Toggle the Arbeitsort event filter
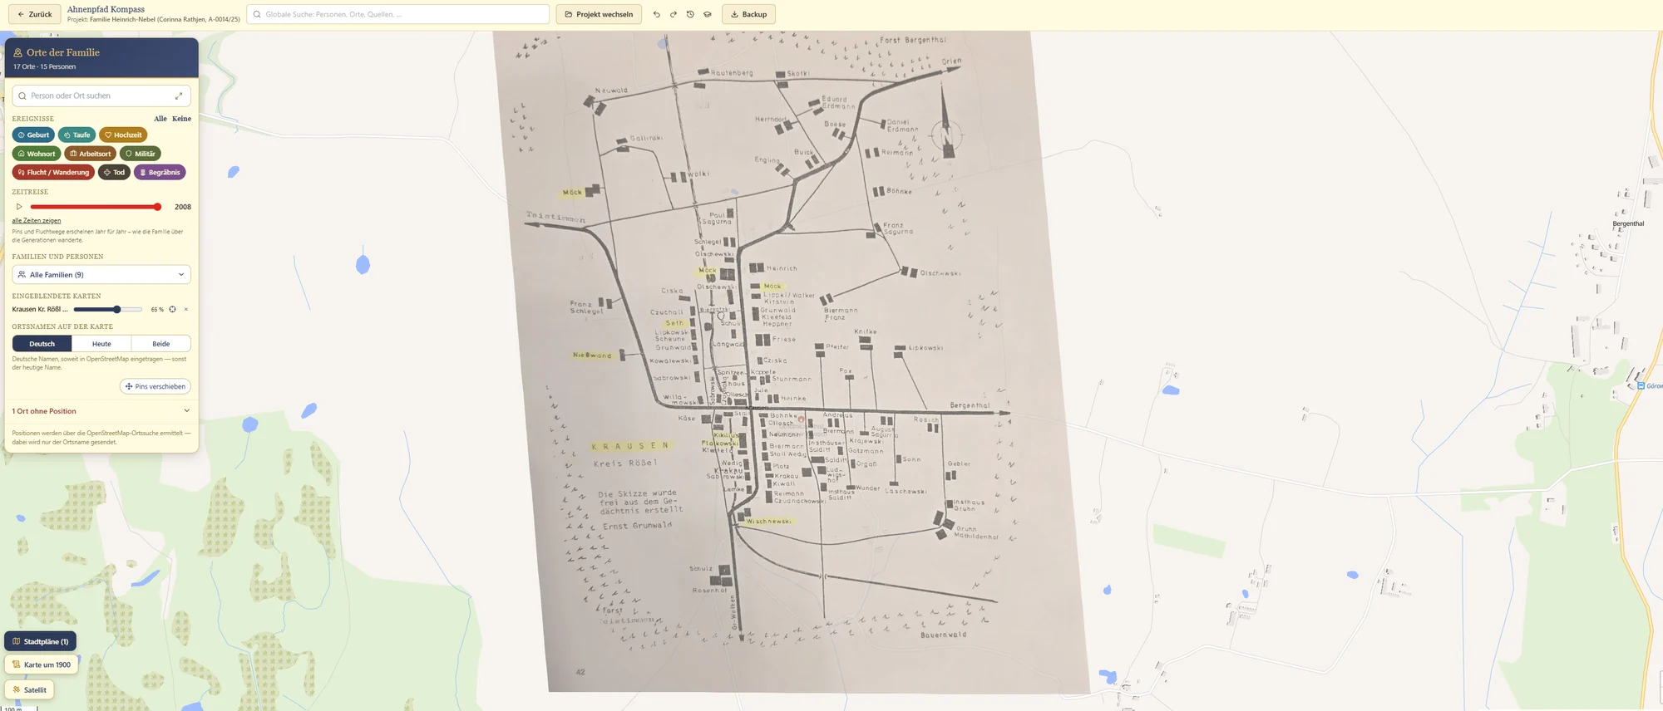 [x=91, y=154]
